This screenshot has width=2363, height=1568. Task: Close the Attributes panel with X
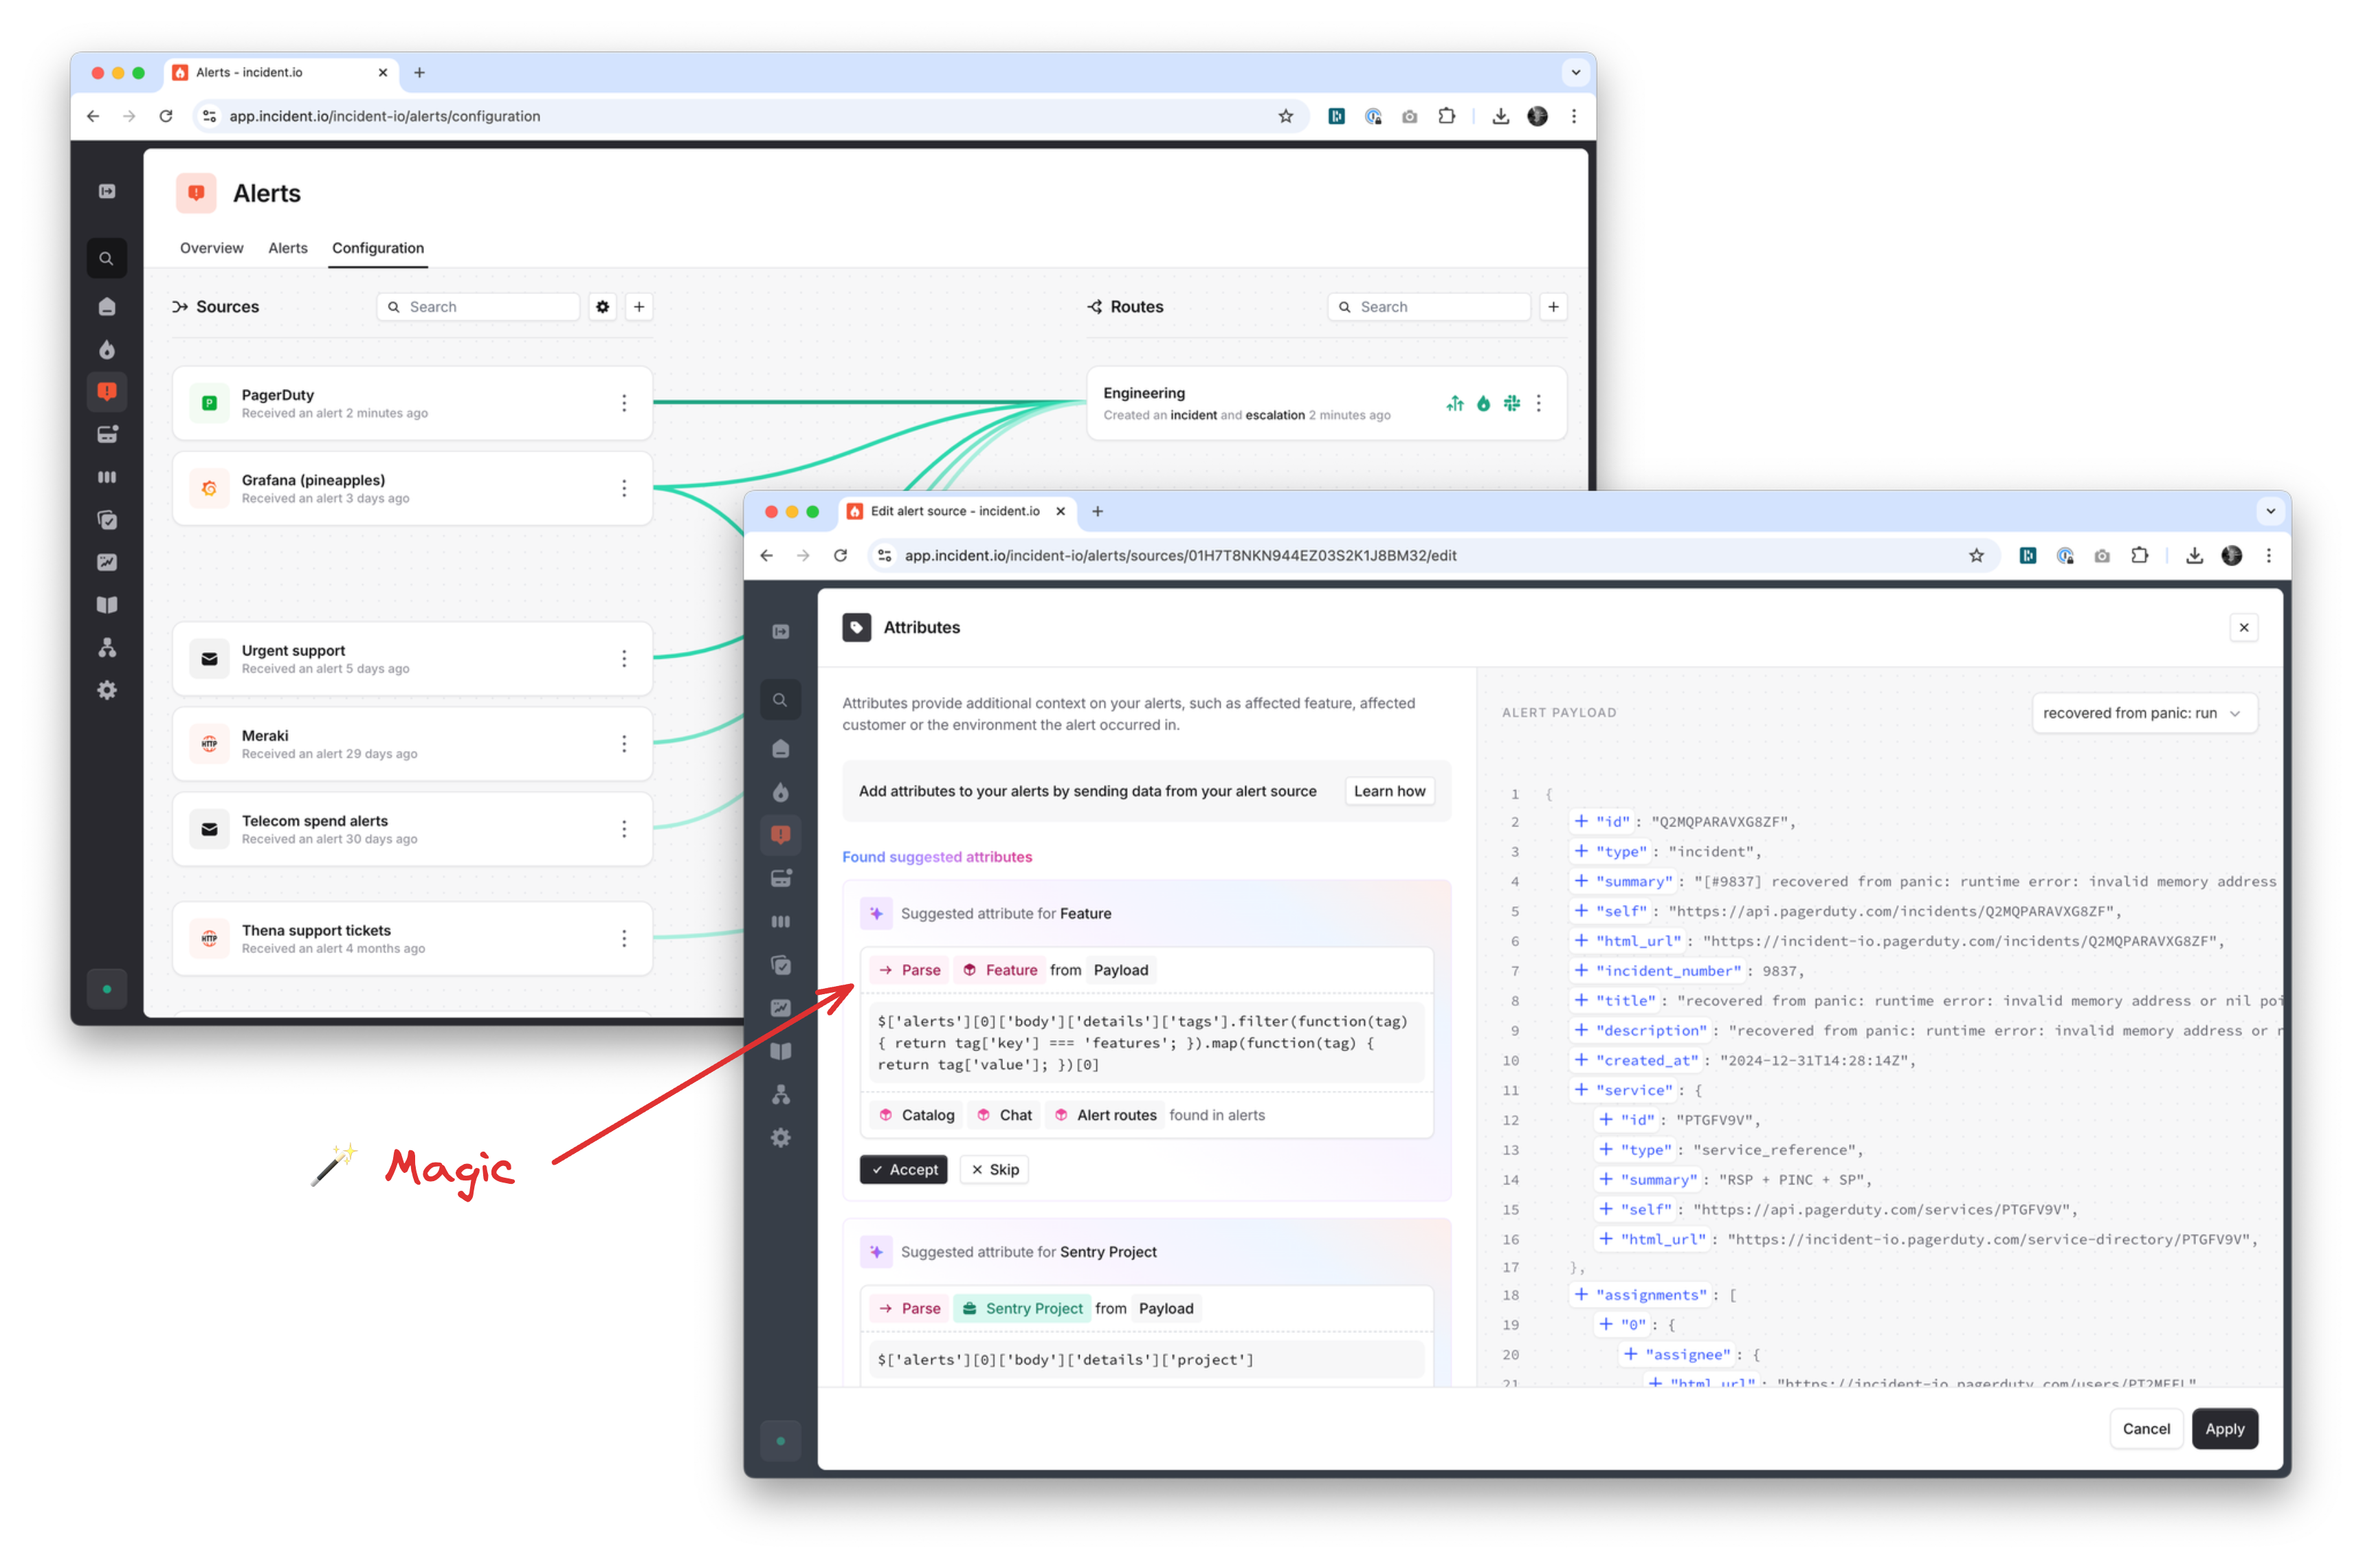click(x=2244, y=628)
